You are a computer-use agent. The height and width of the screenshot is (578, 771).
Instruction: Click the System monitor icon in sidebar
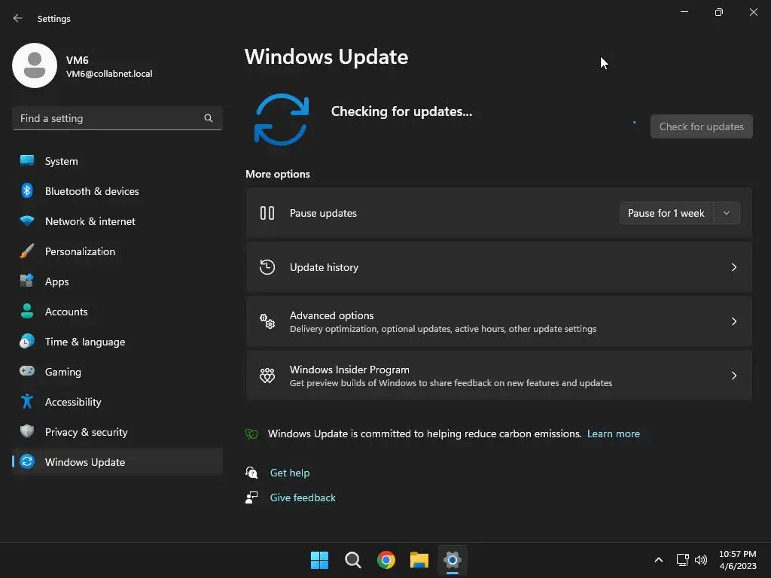[27, 160]
